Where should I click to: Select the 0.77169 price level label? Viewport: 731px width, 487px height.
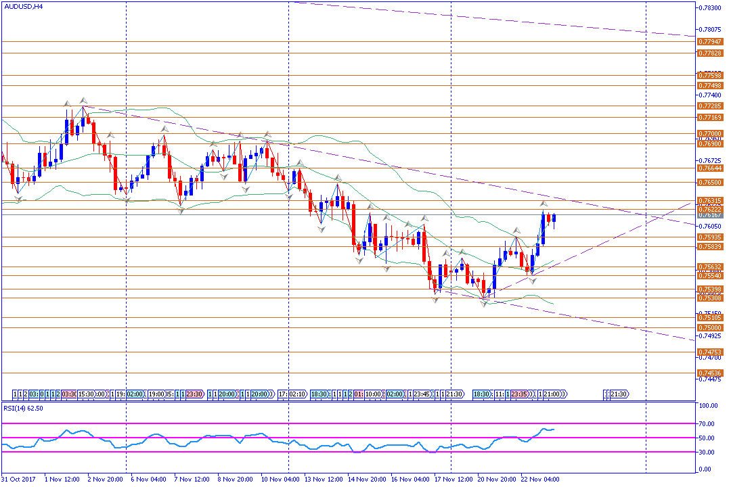(x=710, y=118)
